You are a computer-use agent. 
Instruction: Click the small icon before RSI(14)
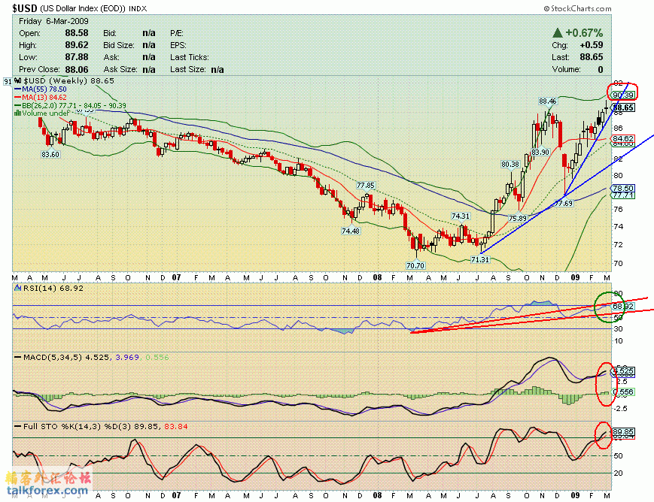point(18,288)
